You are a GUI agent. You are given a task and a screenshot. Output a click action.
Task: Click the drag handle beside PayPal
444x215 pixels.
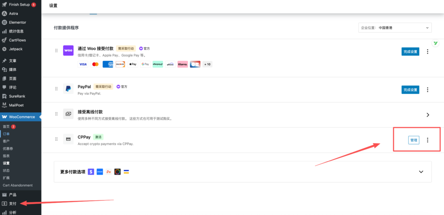pos(56,89)
